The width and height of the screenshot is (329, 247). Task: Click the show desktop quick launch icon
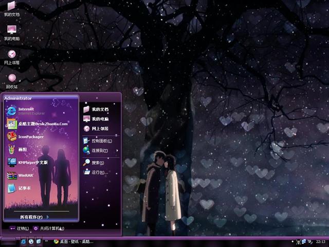pyautogui.click(x=39, y=241)
